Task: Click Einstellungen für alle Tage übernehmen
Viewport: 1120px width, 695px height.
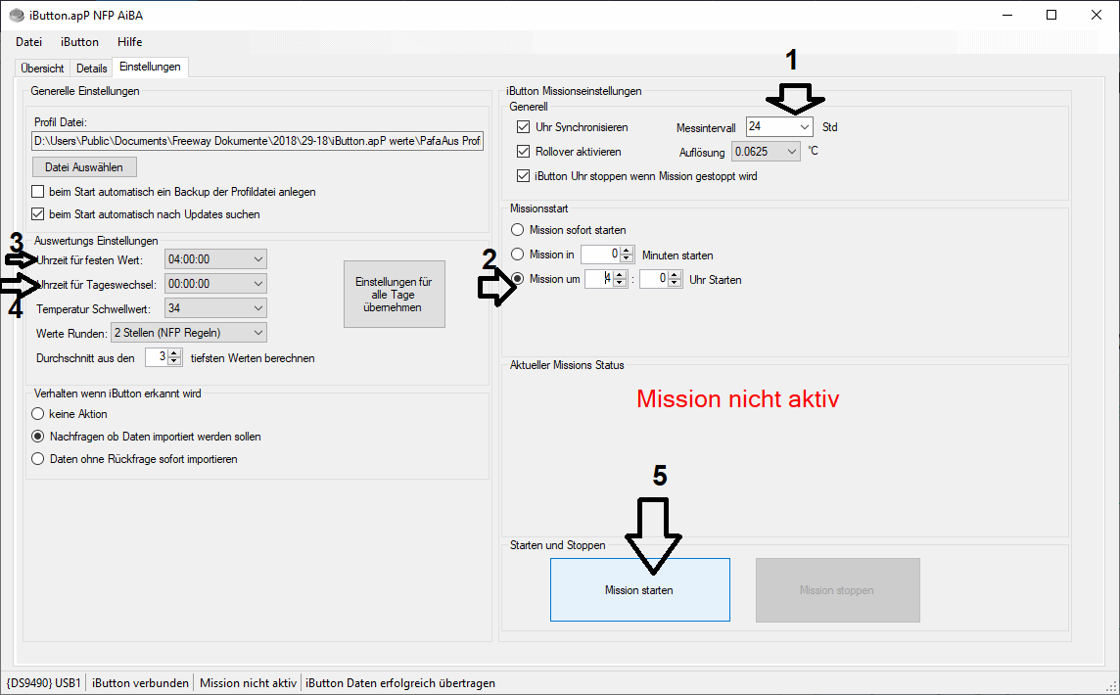Action: [395, 294]
